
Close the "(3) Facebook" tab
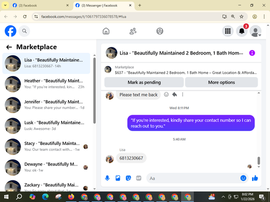(67, 5)
